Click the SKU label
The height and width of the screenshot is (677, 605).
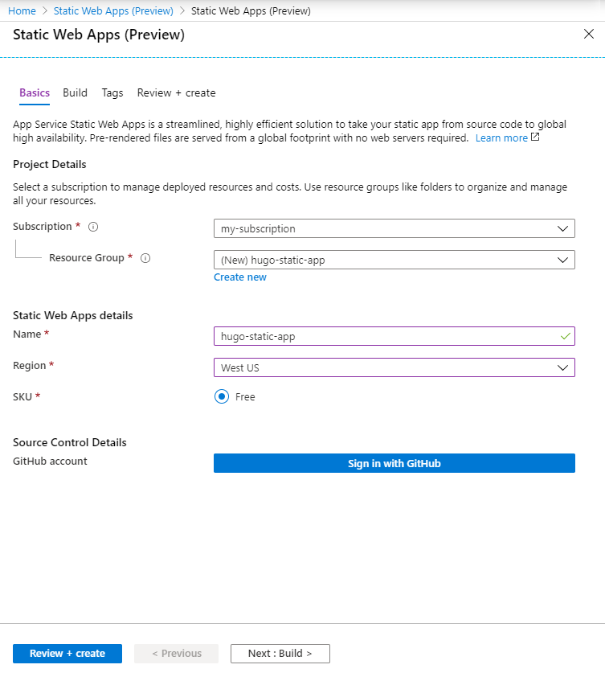(22, 396)
